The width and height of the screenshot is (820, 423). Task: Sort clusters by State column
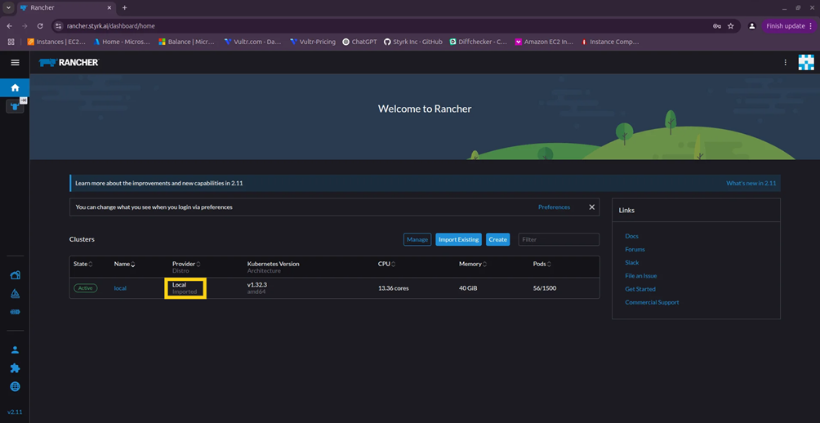point(83,264)
